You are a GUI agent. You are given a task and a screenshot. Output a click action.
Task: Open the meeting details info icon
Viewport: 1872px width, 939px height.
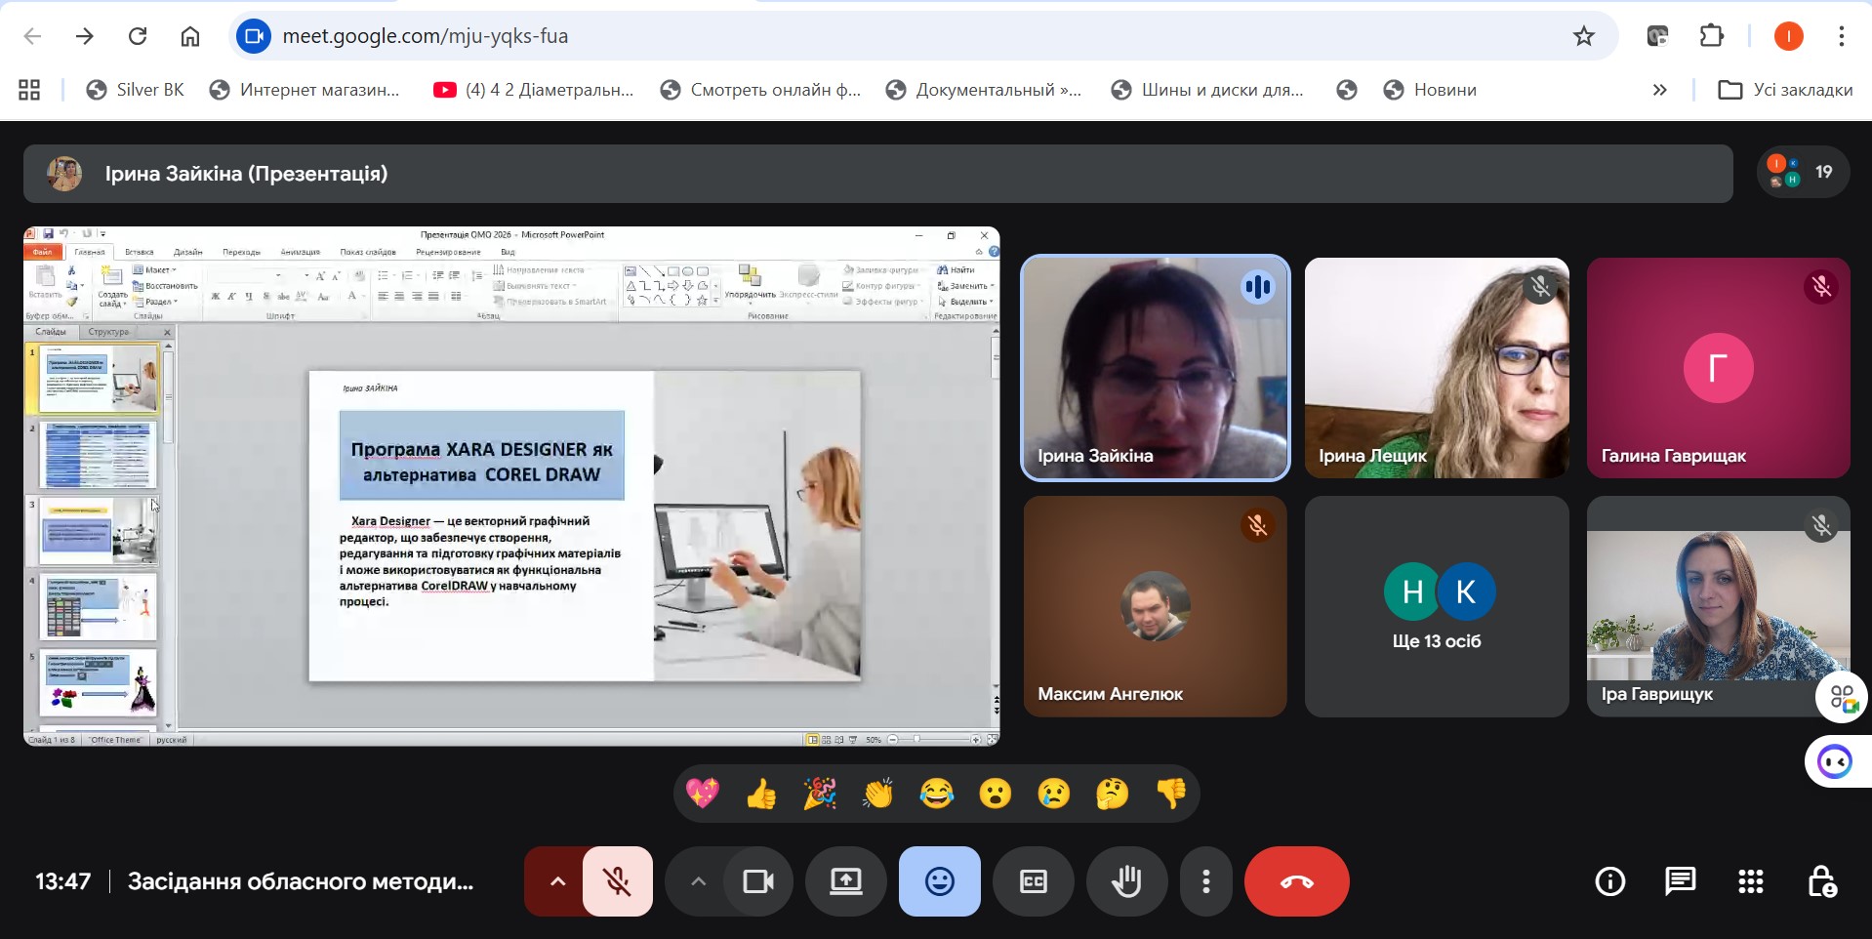[1609, 881]
